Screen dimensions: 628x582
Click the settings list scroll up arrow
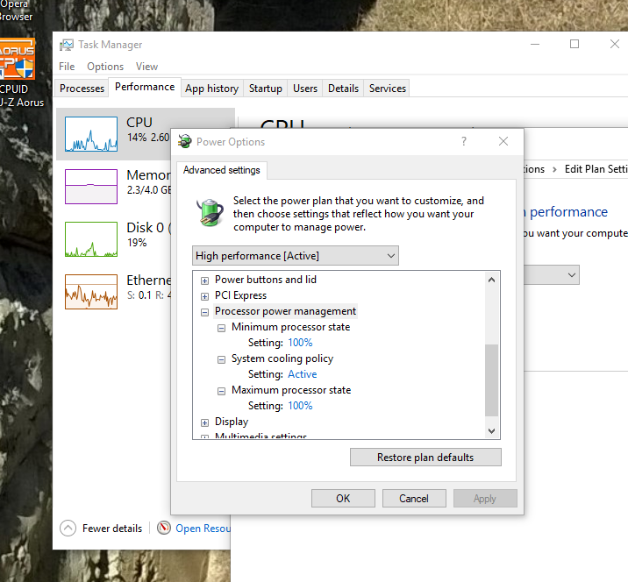[491, 280]
